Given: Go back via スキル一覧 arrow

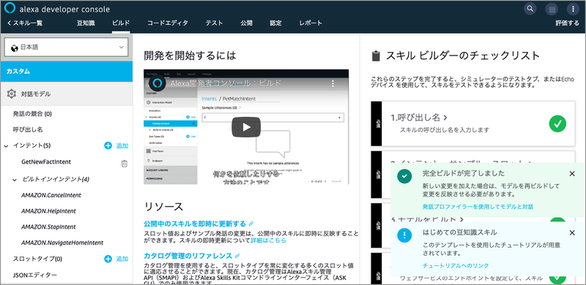Looking at the screenshot, I should pyautogui.click(x=25, y=23).
